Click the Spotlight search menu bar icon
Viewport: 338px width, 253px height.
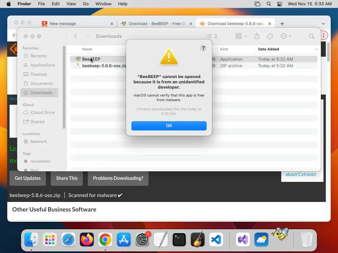269,4
